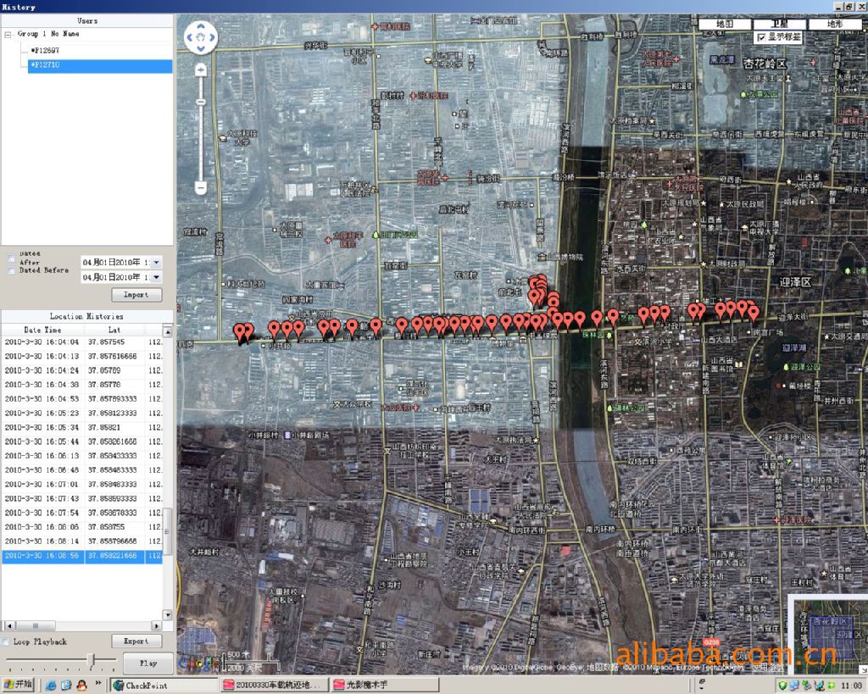Click the map zoom out minus button
868x694 pixels.
[201, 187]
